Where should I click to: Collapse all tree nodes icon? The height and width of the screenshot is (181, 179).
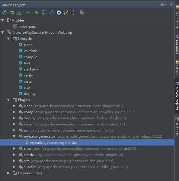point(73,13)
